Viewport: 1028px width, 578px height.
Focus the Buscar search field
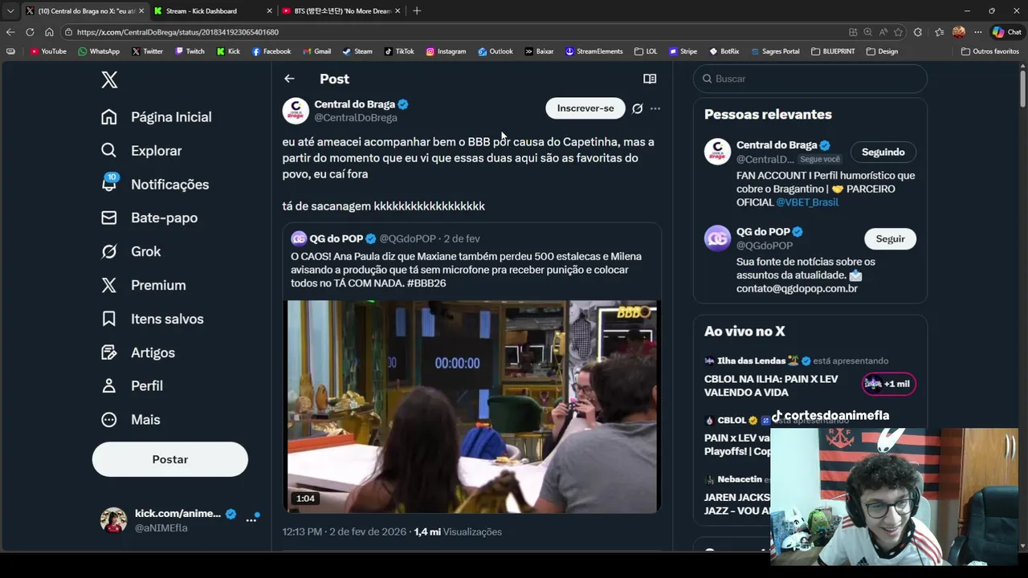810,79
